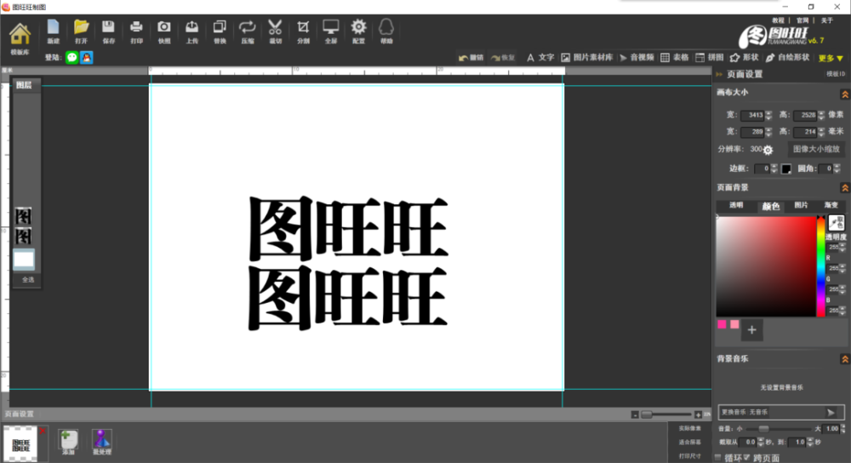Image resolution: width=851 pixels, height=463 pixels.
Task: Adjust the canvas zoom slider
Action: tap(666, 414)
